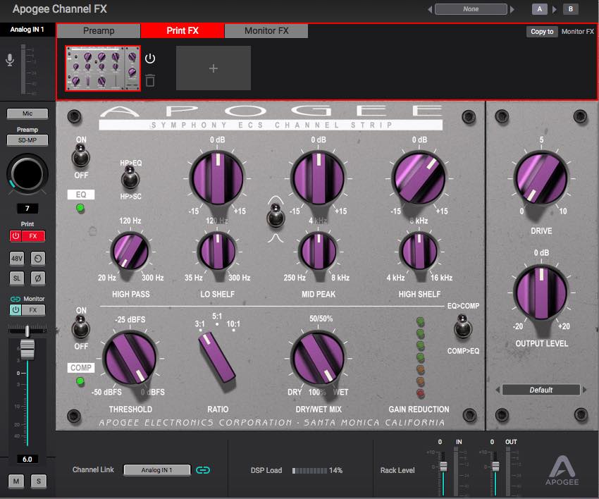Click the phase invert Ø button
Viewport: 599px width, 499px height.
click(39, 278)
